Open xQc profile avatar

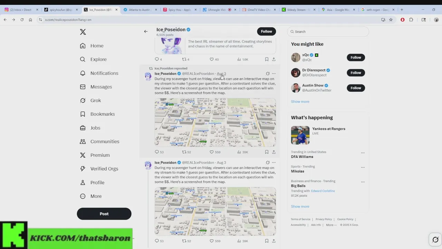[296, 57]
